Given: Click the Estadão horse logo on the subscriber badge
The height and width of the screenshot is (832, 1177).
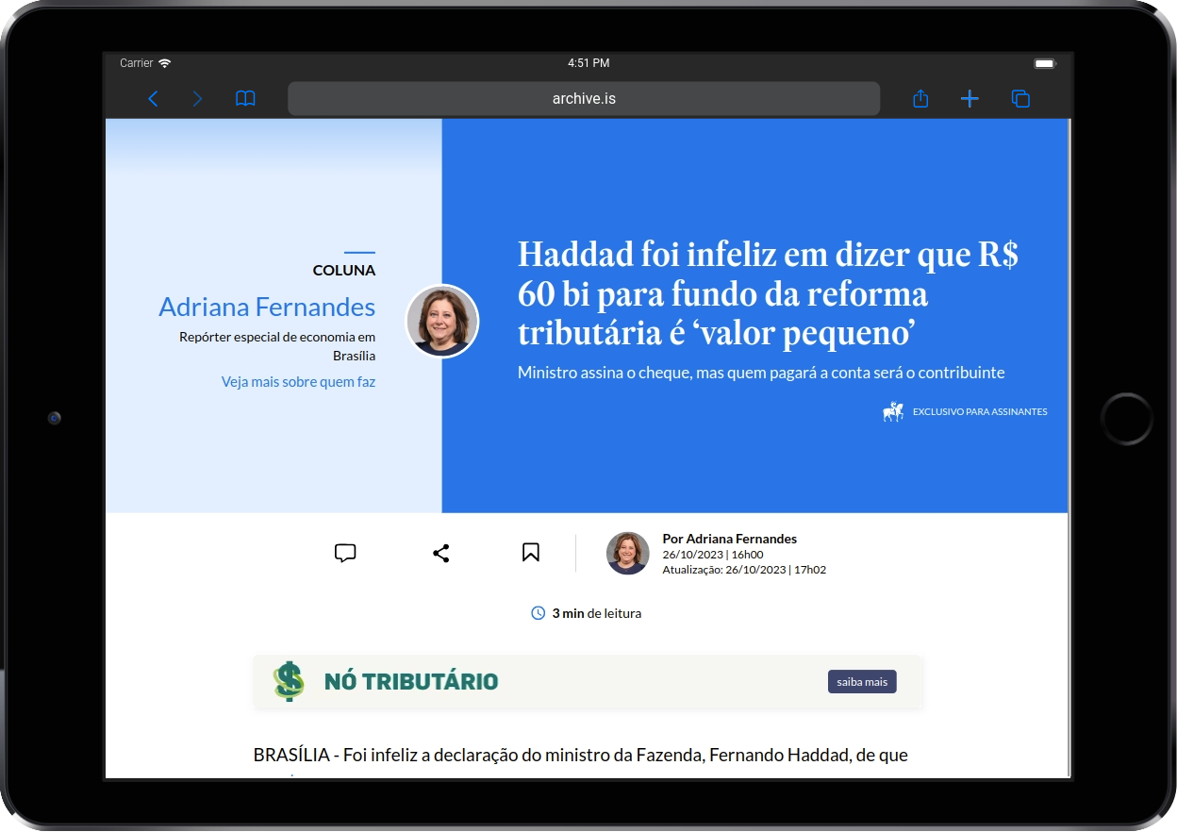Looking at the screenshot, I should 893,411.
